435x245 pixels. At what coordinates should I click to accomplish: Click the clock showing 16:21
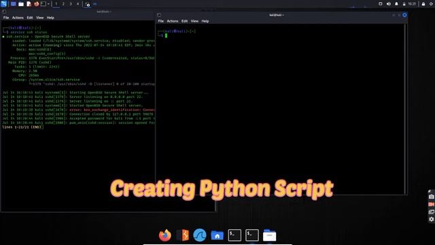pos(412,4)
